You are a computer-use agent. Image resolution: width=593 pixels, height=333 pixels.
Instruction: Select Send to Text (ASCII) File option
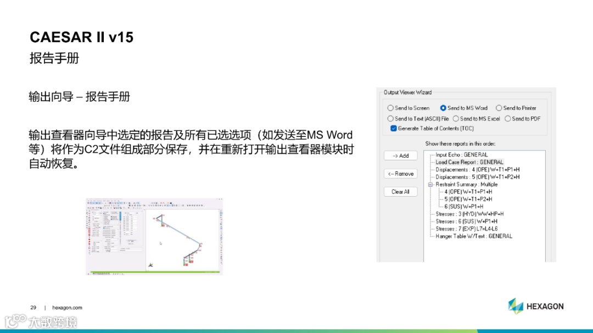pos(390,119)
